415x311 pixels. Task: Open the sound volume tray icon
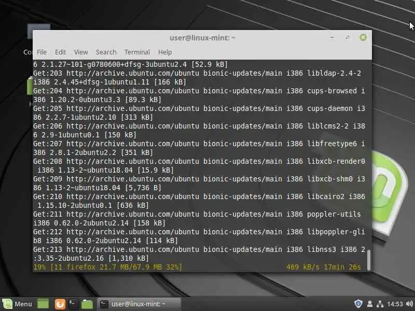[x=409, y=304]
